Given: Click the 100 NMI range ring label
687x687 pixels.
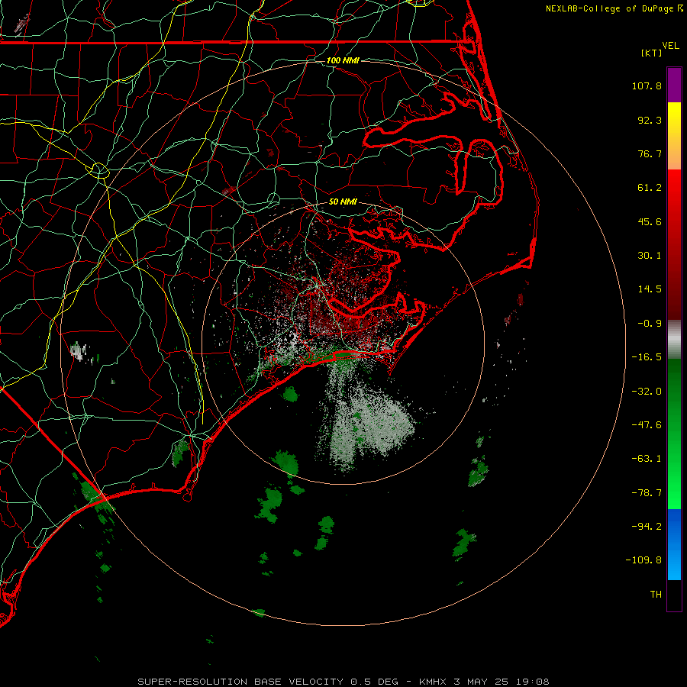Looking at the screenshot, I should pyautogui.click(x=343, y=60).
